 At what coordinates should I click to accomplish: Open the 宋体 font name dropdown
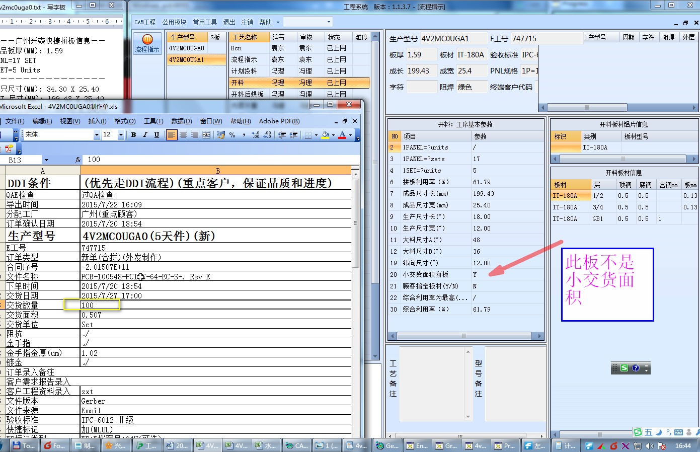coord(97,135)
